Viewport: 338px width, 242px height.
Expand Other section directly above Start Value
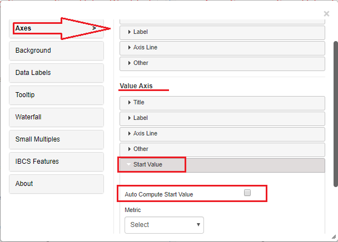click(x=222, y=149)
